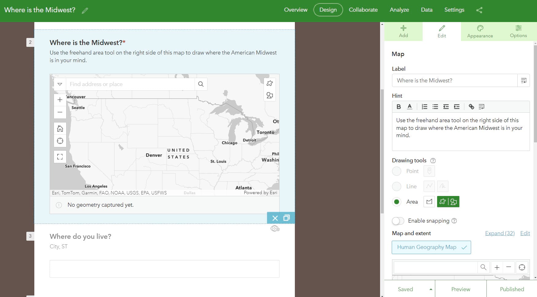537x297 pixels.
Task: Locate position in the extent preview map
Action: (x=522, y=267)
